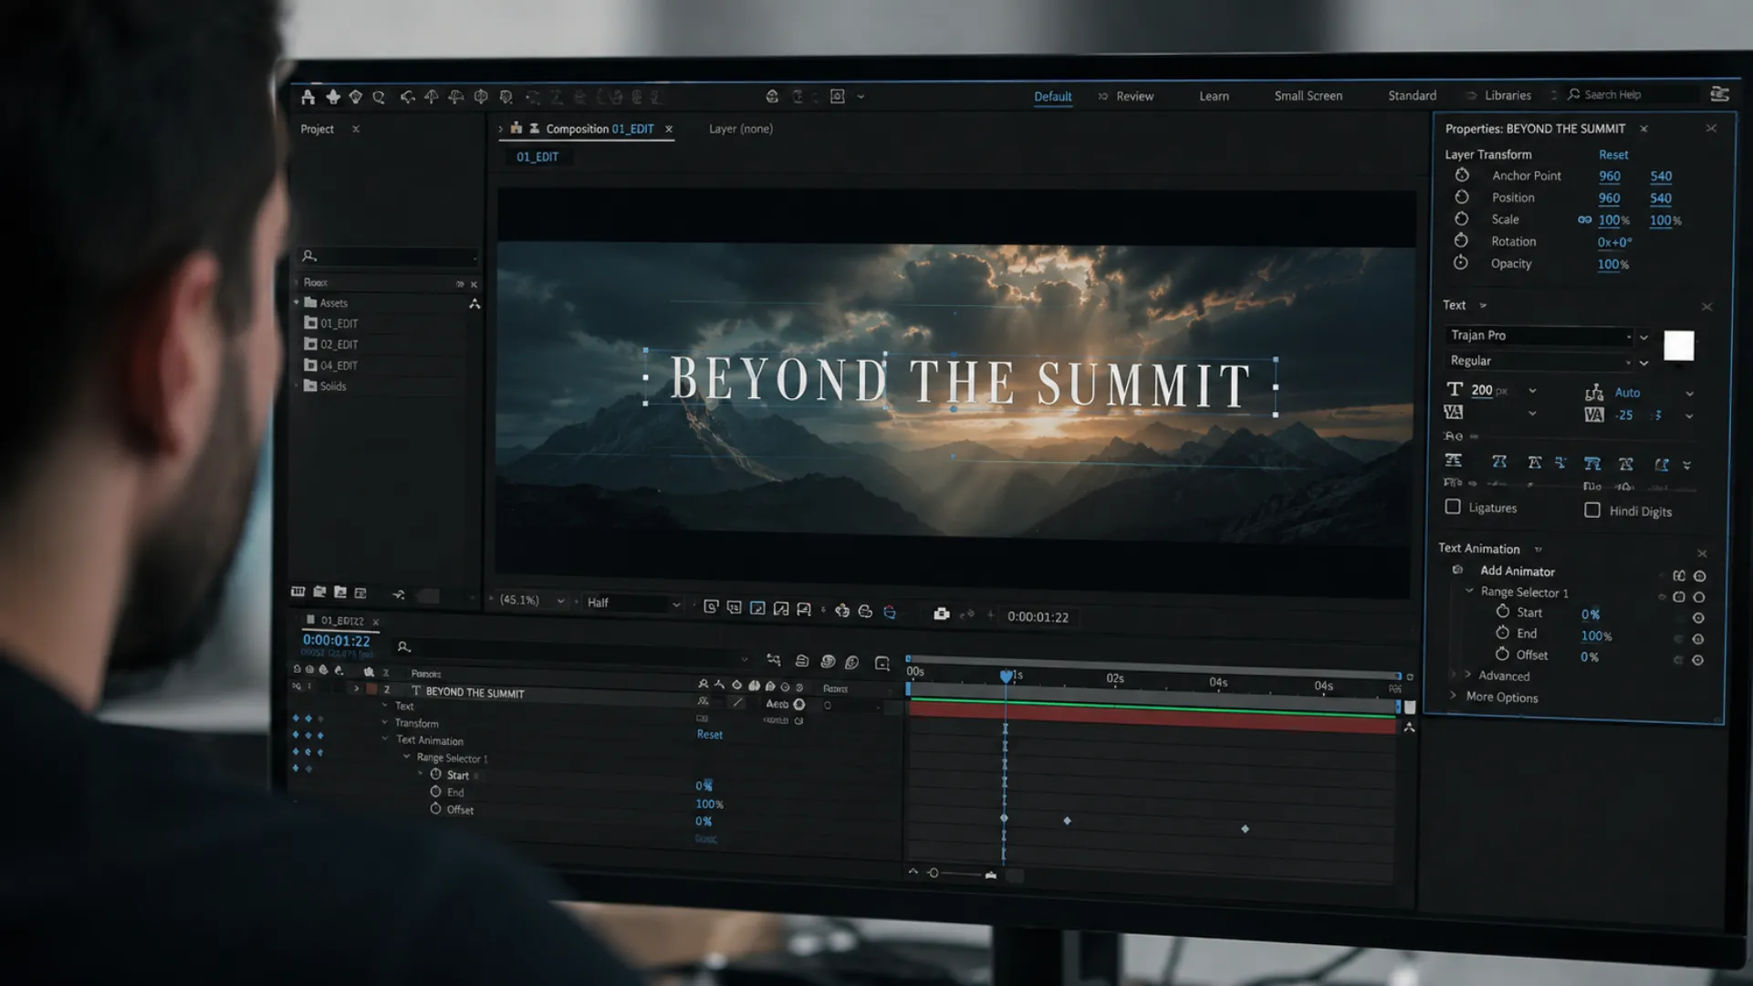Click the tracking VA icon beside -25
Screen dimensions: 1753x986
pos(1594,415)
